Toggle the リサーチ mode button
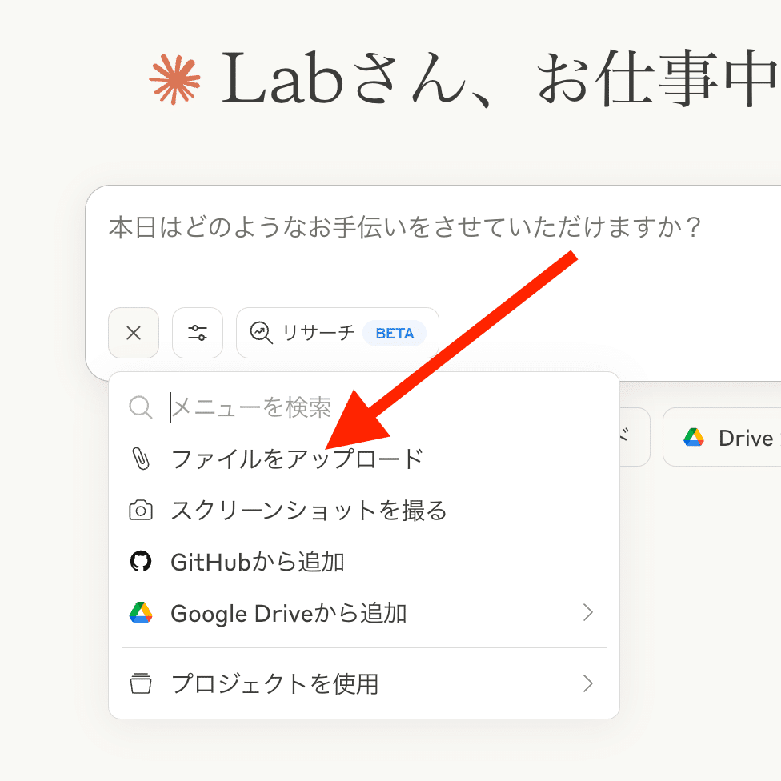 [x=337, y=333]
